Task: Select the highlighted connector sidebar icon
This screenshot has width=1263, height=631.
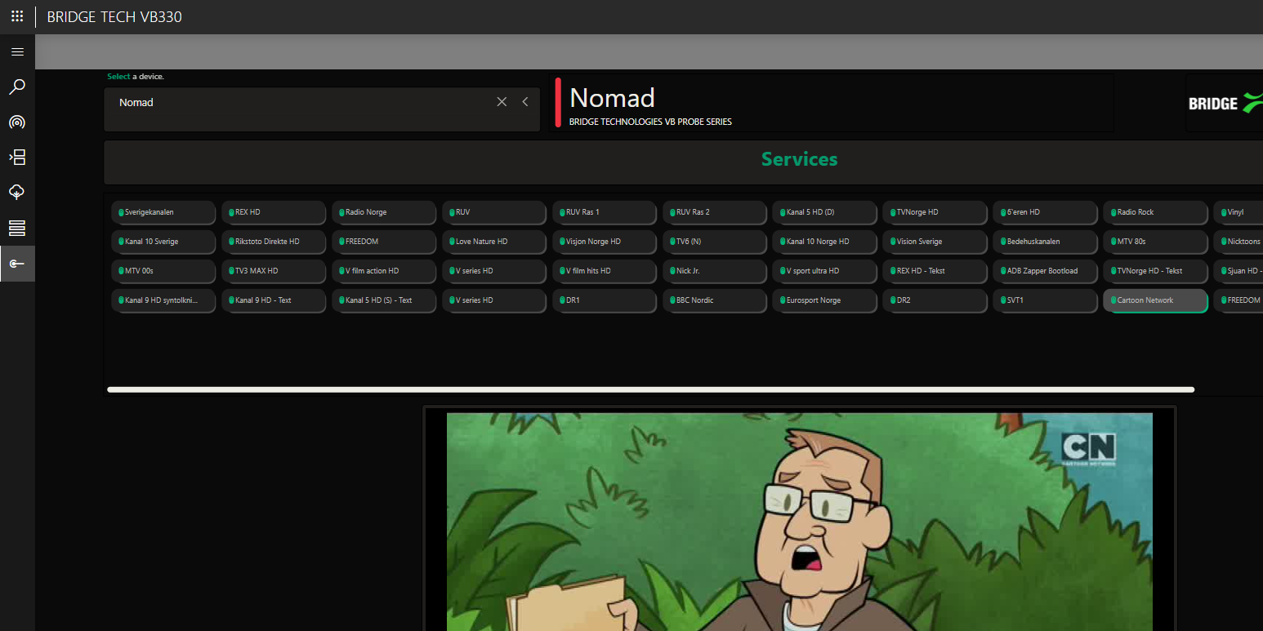Action: pos(17,263)
